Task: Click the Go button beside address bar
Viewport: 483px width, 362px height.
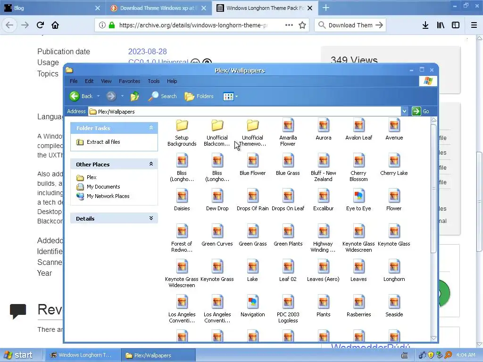Action: [420, 111]
